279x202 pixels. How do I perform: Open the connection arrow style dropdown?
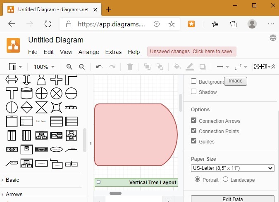[x=223, y=67]
